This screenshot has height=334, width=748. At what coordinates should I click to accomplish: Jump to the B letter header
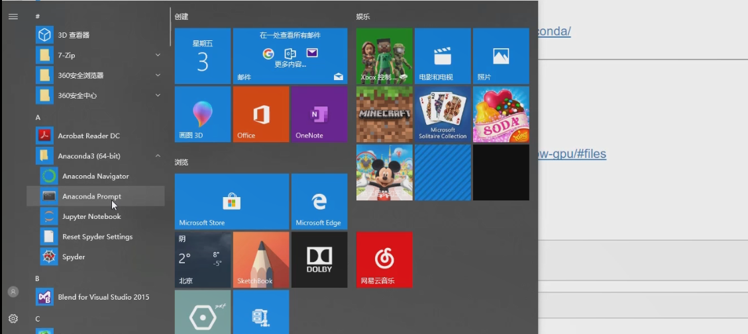click(37, 278)
